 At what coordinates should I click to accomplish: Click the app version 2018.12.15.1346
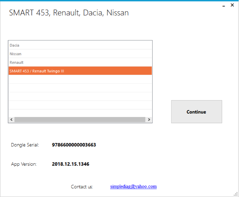(x=70, y=164)
